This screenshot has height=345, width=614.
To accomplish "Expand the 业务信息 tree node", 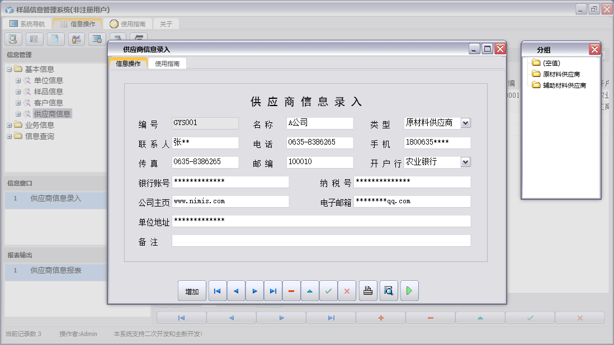I will [9, 125].
